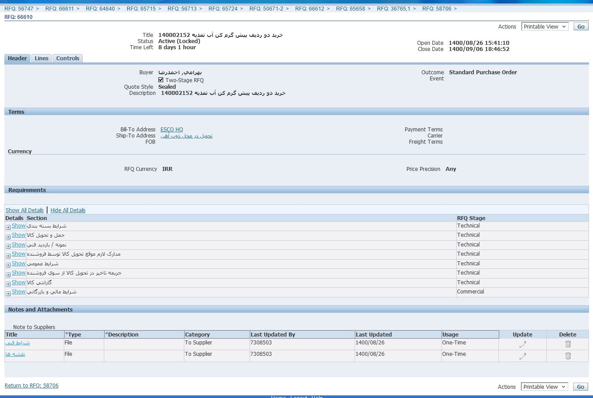The image size is (593, 398).
Task: Expand plus icon for مدارک لازم موقع تحویل row
Action: [8, 256]
